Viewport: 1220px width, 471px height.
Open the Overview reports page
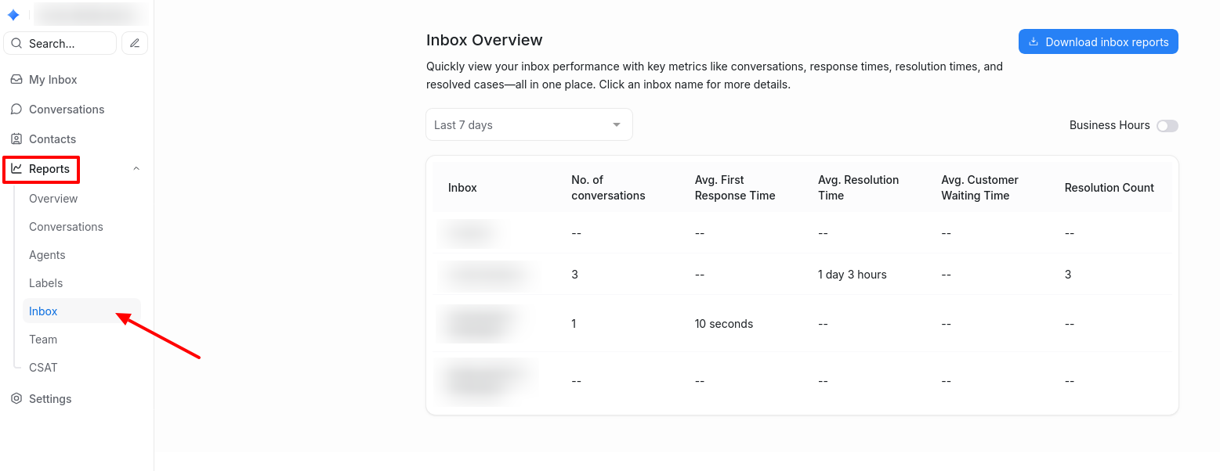tap(53, 199)
